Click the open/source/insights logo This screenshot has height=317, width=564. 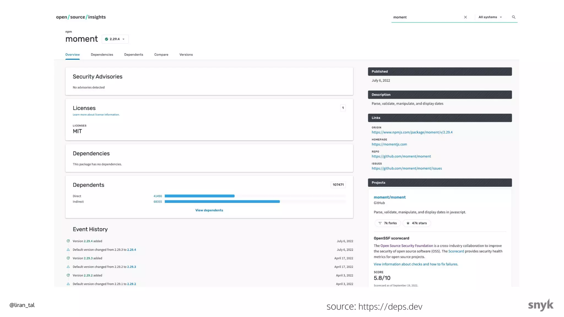point(81,17)
